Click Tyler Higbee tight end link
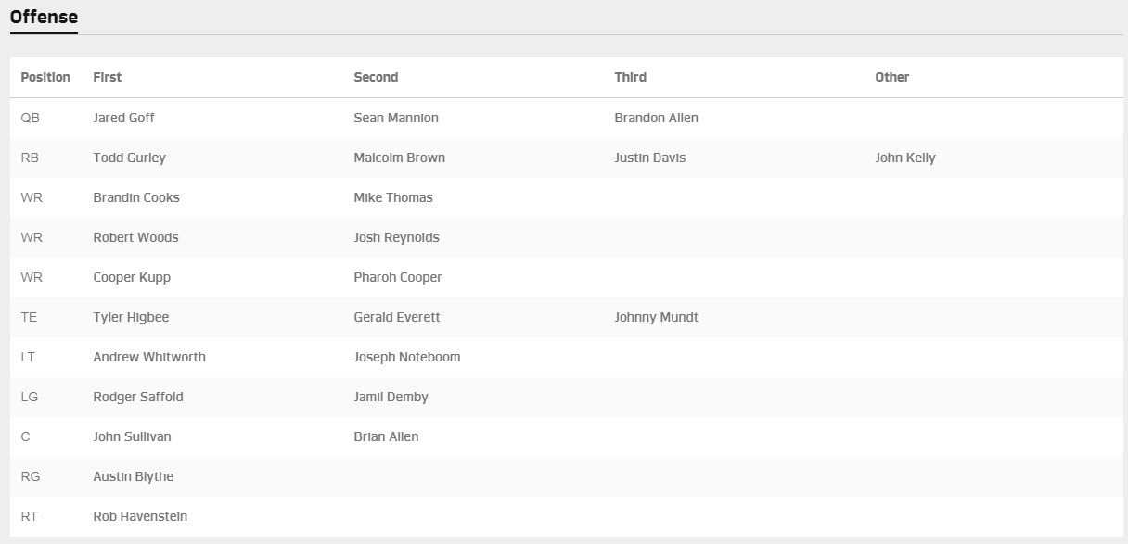 [131, 317]
